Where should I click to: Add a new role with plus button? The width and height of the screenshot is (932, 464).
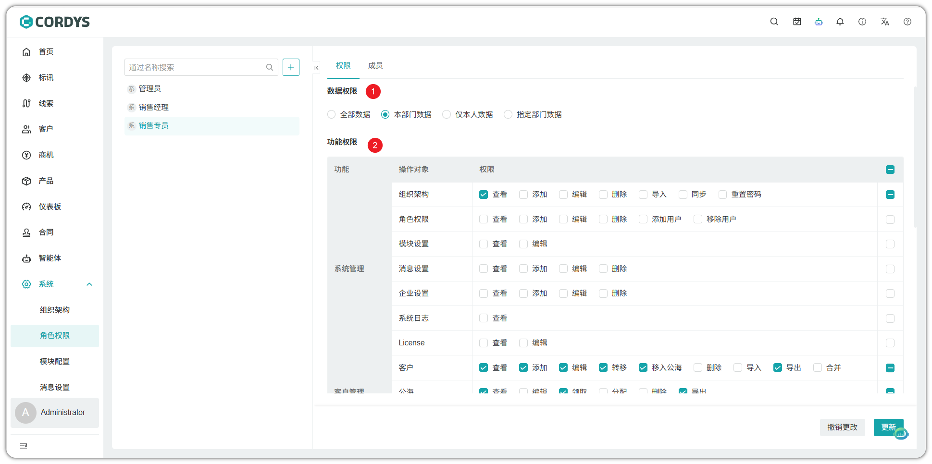[291, 67]
